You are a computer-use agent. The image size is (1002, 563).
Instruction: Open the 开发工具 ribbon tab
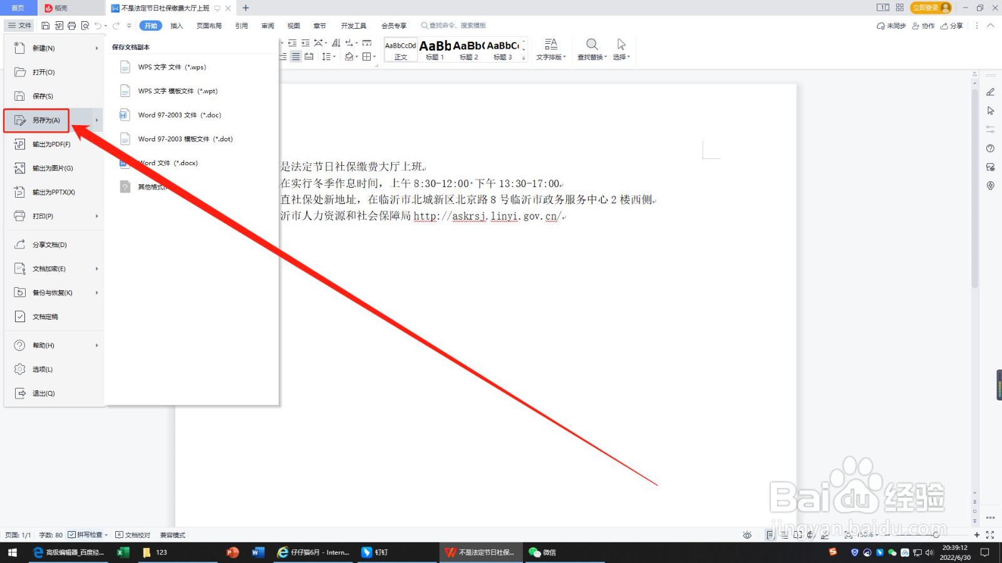click(354, 26)
